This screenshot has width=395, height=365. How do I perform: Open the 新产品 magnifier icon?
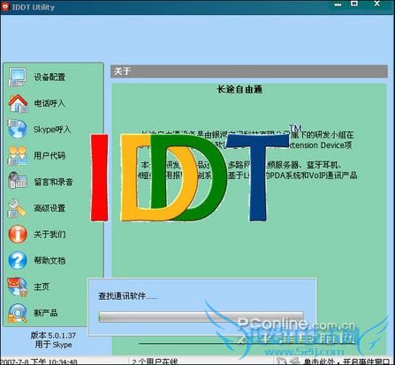pyautogui.click(x=18, y=313)
